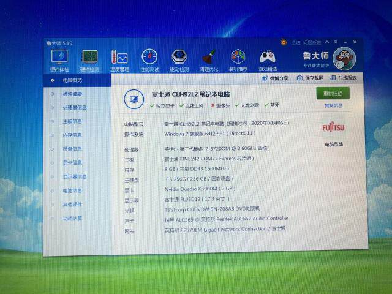Select 电脑概览 in the sidebar

(77, 80)
